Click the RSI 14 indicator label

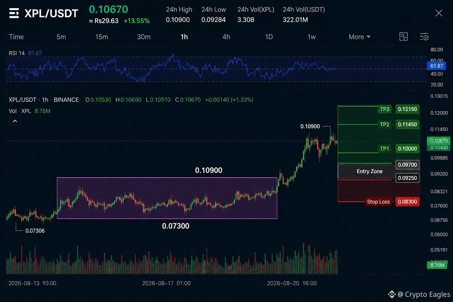pyautogui.click(x=17, y=53)
